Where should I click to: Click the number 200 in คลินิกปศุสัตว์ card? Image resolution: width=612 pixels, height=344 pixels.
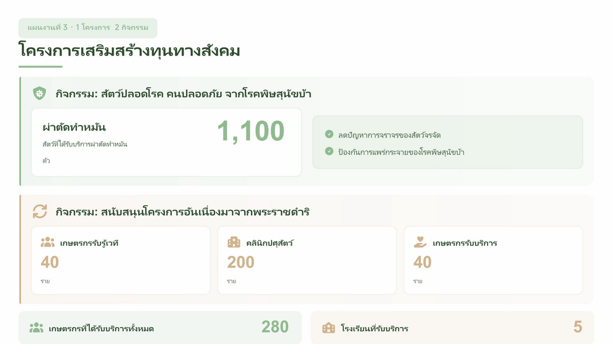coord(241,262)
